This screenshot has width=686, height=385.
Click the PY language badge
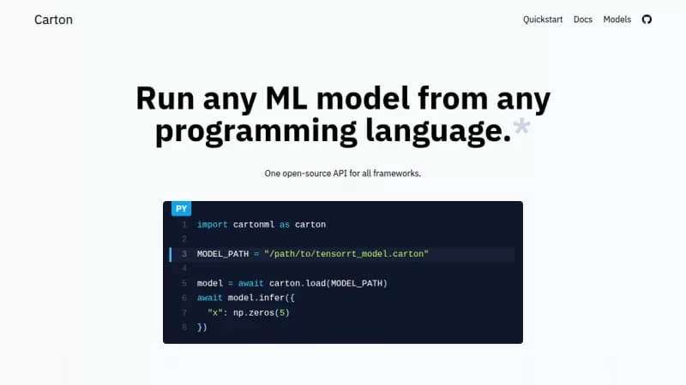181,208
